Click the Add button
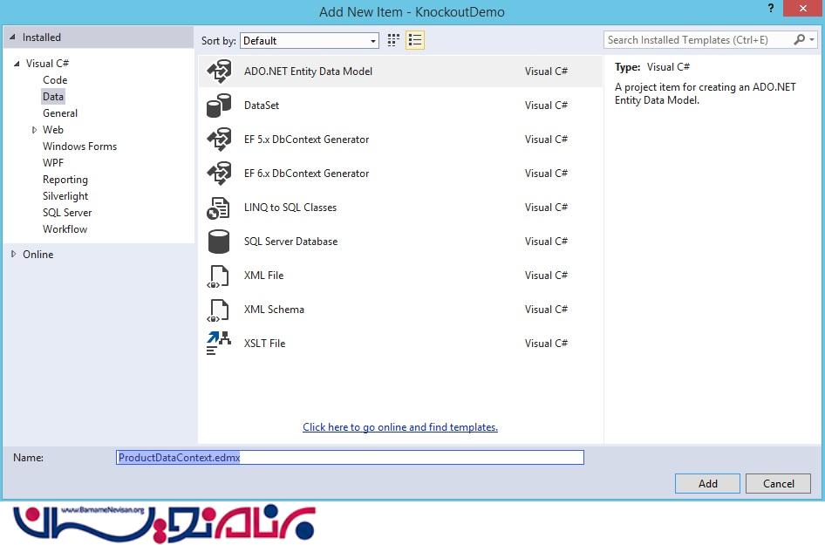825x545 pixels. pyautogui.click(x=707, y=484)
